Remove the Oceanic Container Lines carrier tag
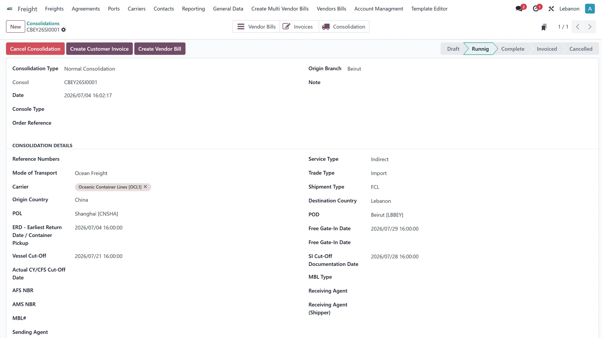This screenshot has width=602, height=338. click(x=146, y=187)
